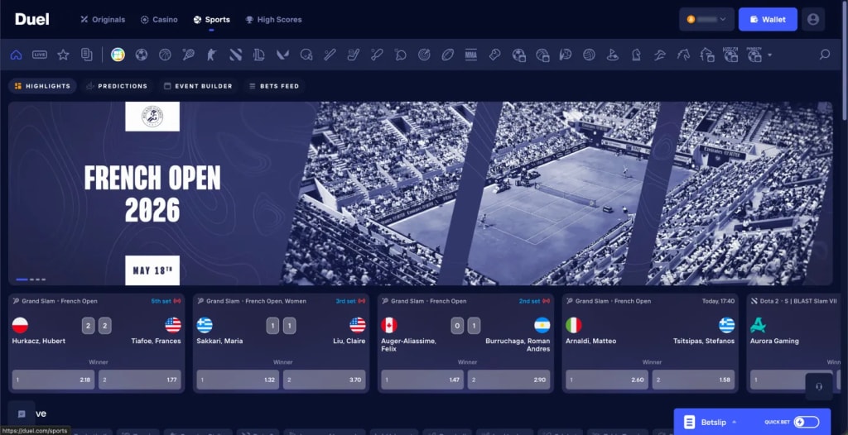
Task: Switch to the Highlights tab
Action: click(42, 86)
